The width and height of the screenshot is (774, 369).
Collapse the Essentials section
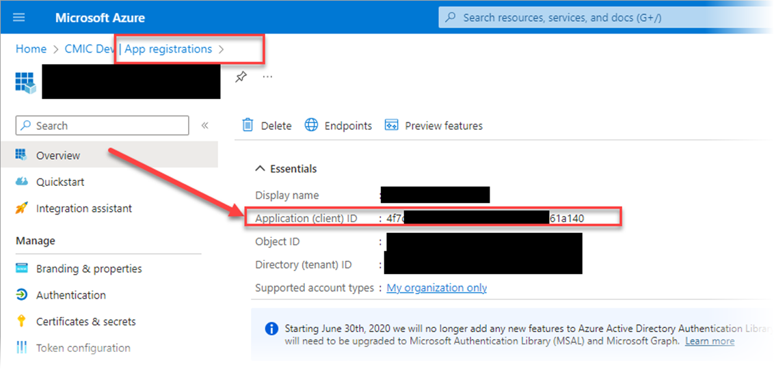pyautogui.click(x=286, y=169)
